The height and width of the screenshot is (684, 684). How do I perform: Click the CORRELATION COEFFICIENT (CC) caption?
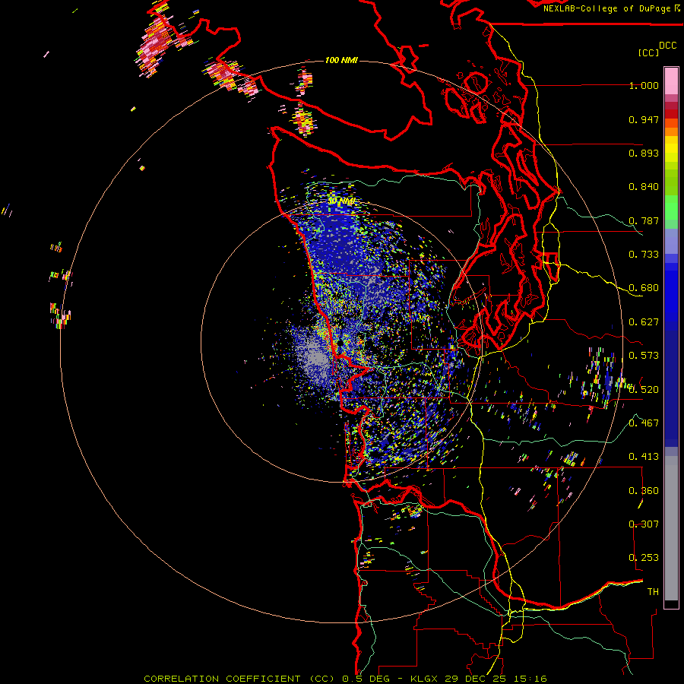tap(239, 679)
